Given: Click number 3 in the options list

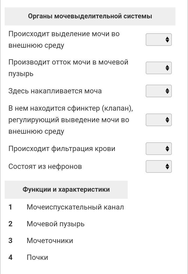Looking at the screenshot, I should click(x=10, y=241).
